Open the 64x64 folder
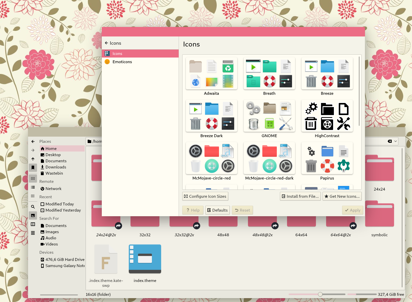The height and width of the screenshot is (302, 412). click(x=301, y=227)
